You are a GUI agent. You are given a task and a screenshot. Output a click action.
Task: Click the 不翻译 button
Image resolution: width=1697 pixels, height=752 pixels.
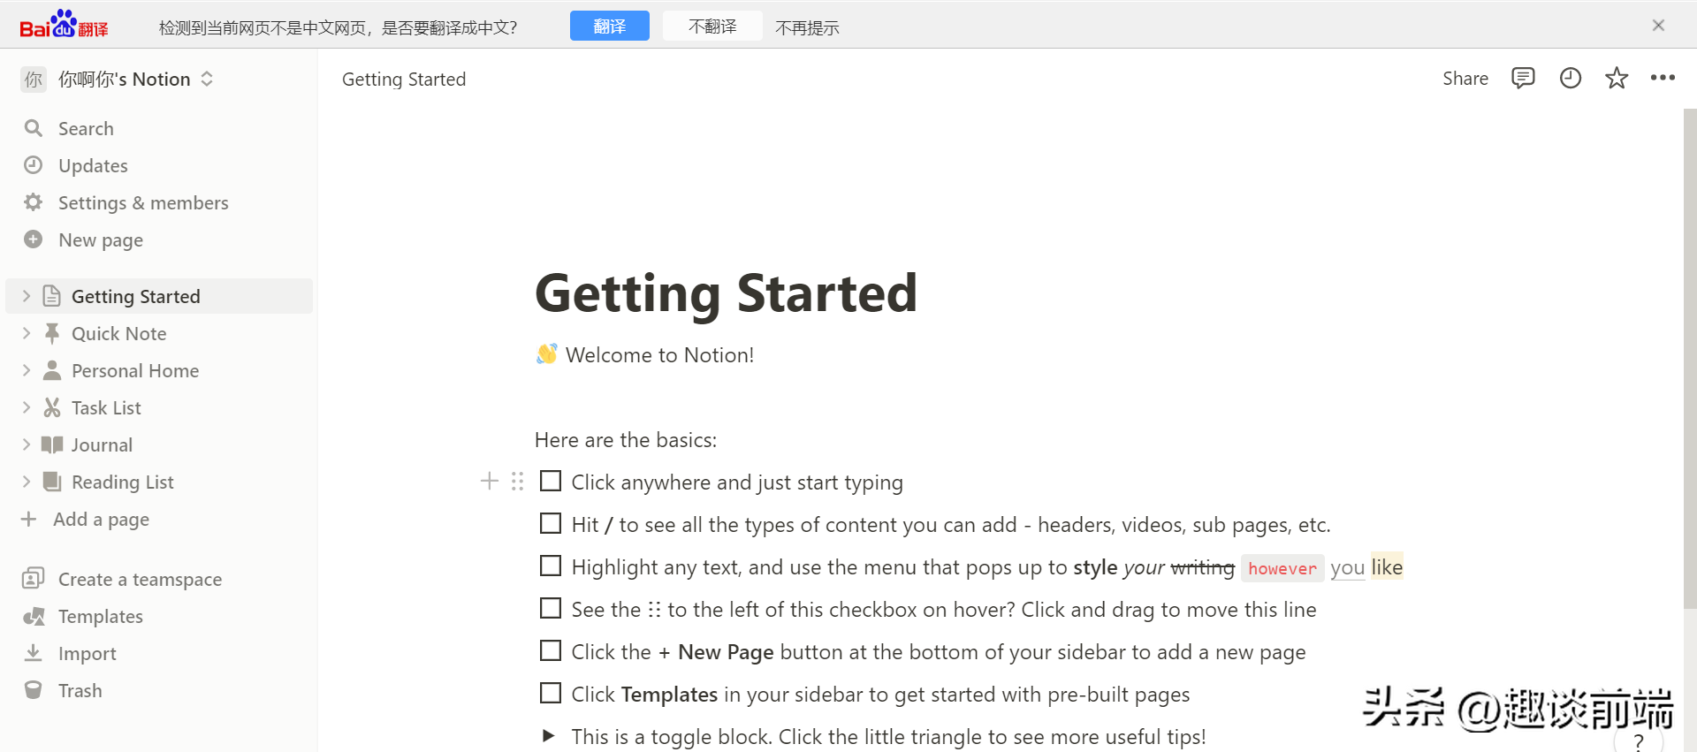pos(712,26)
